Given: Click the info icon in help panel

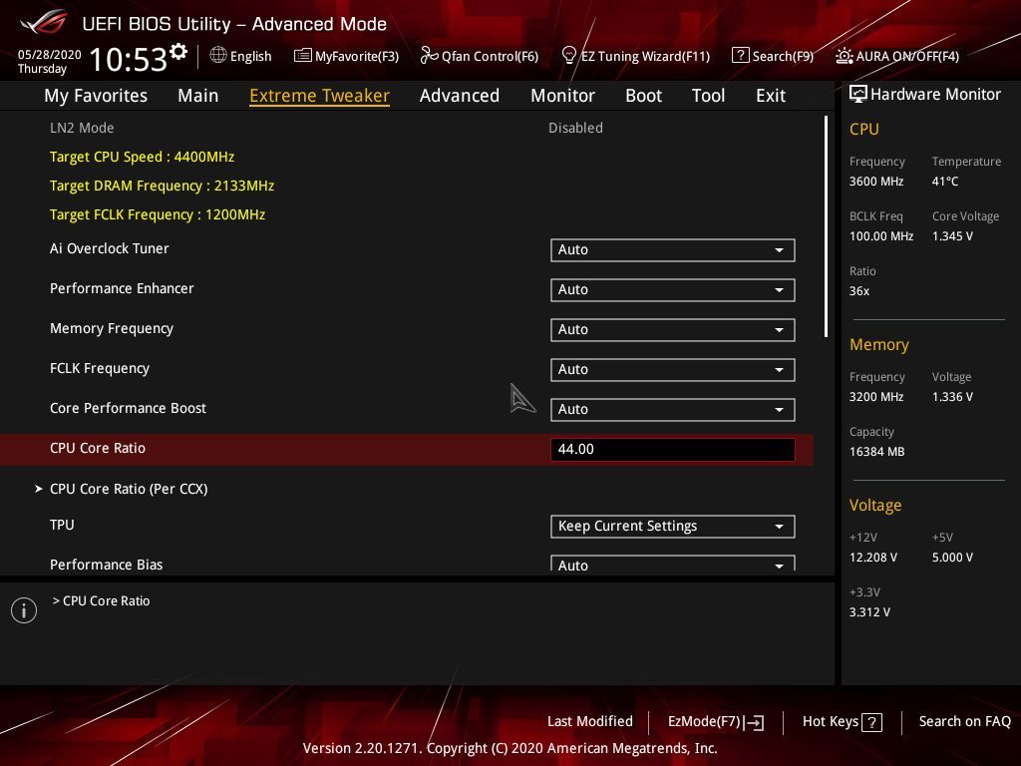Looking at the screenshot, I should pos(24,610).
